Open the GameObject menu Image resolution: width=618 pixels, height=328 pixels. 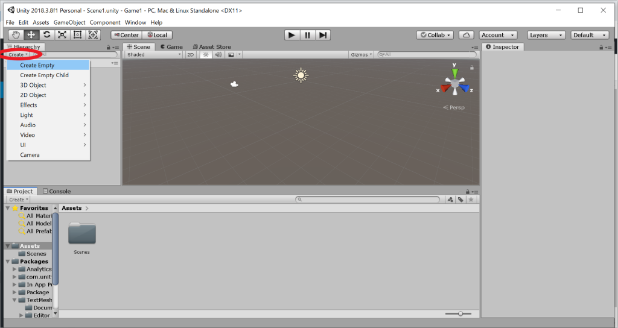click(x=69, y=22)
